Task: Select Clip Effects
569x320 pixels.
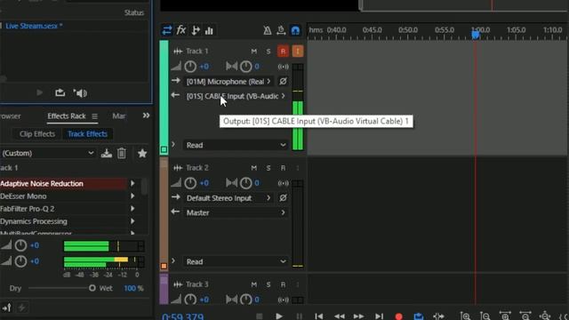Action: 37,134
